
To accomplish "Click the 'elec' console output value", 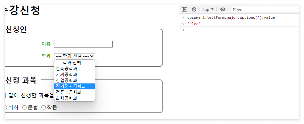I will tap(194, 24).
